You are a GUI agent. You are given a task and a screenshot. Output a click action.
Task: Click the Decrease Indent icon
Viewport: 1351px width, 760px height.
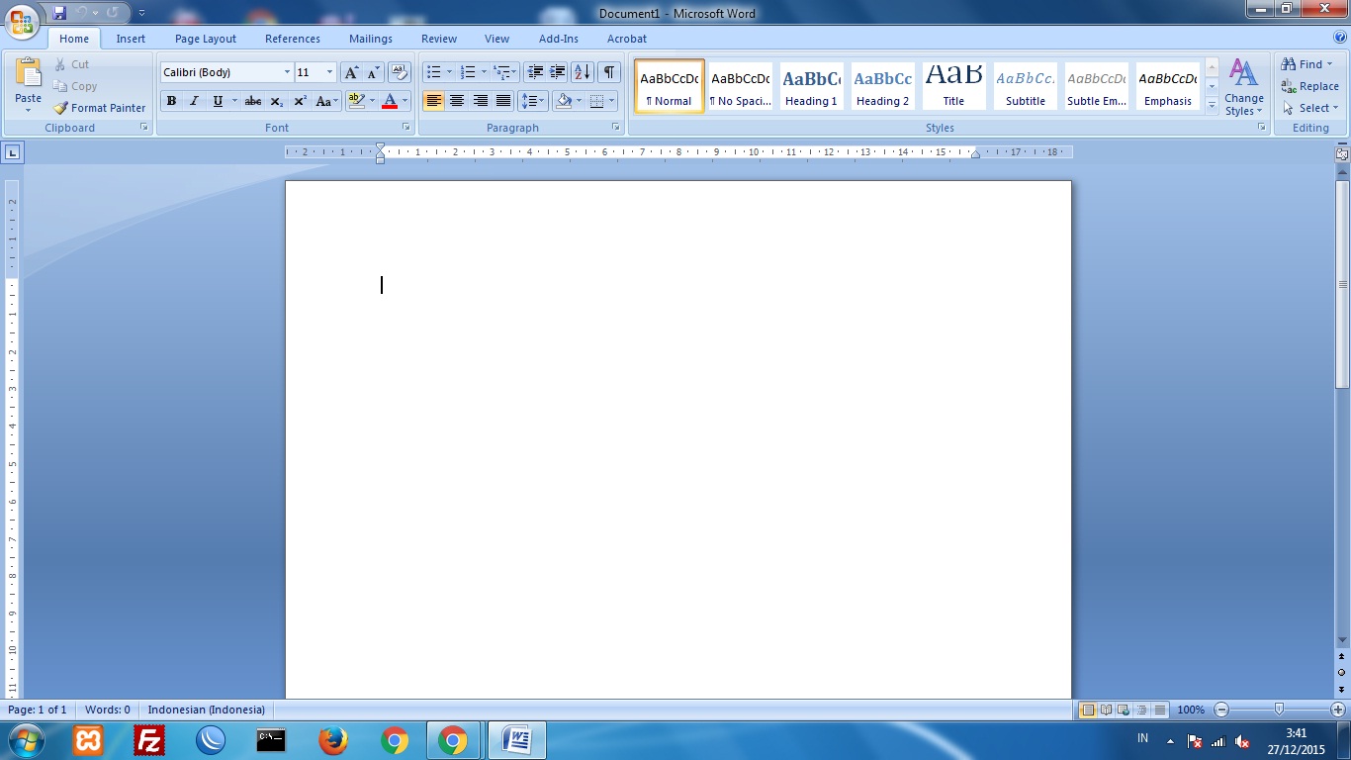pos(535,72)
